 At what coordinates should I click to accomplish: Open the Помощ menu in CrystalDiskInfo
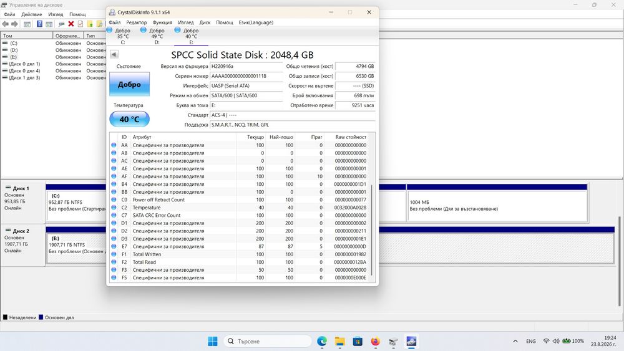pos(225,22)
